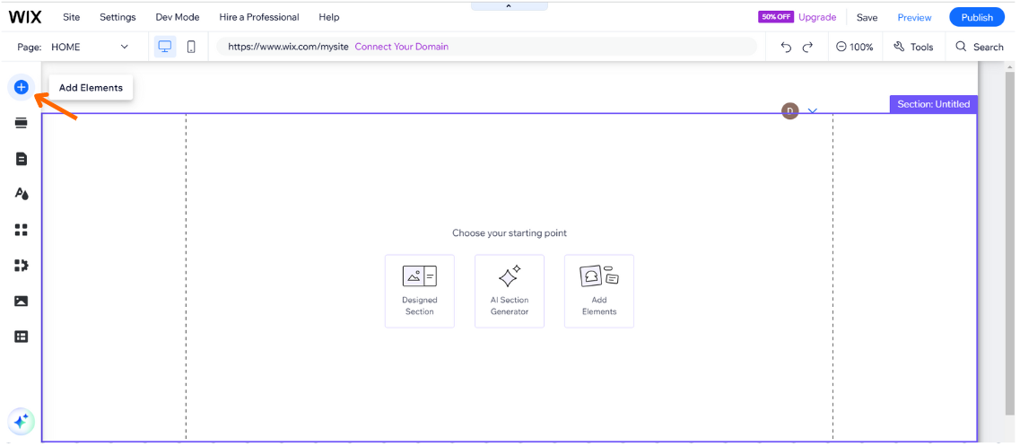Collapse the top bar arrow
The height and width of the screenshot is (446, 1020).
509,6
